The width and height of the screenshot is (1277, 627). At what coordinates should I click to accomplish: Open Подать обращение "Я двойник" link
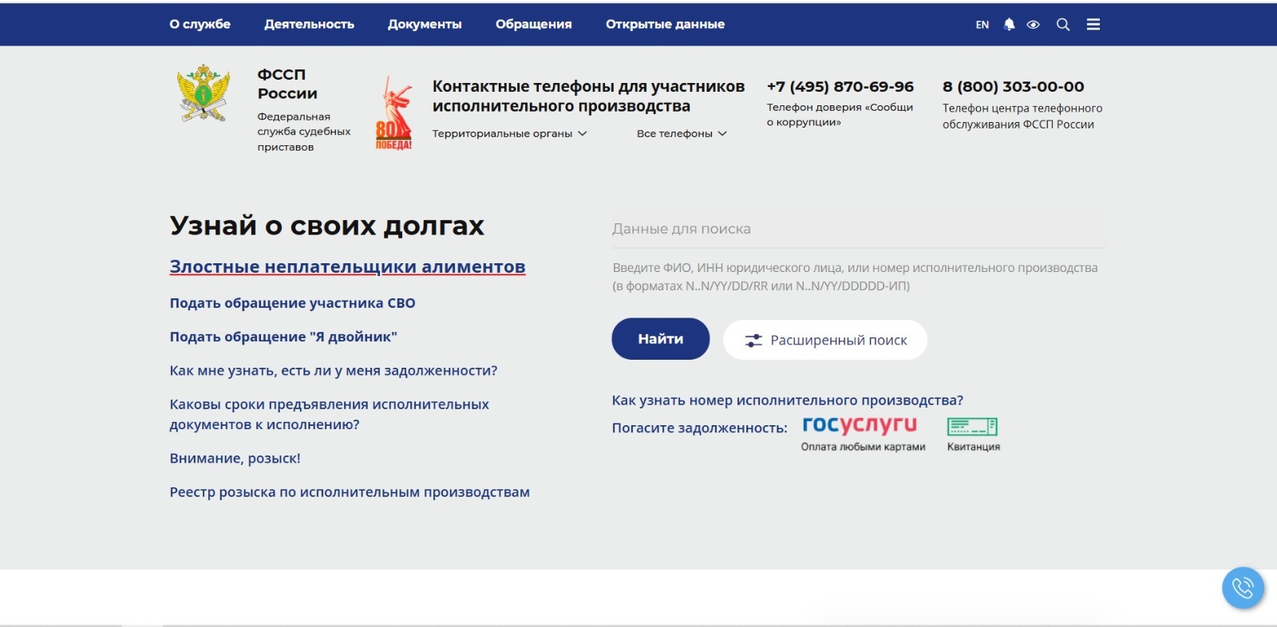tap(283, 337)
